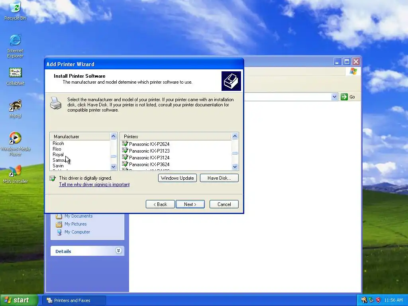Click the digitally signed certificate icon
The width and height of the screenshot is (408, 306).
point(53,178)
